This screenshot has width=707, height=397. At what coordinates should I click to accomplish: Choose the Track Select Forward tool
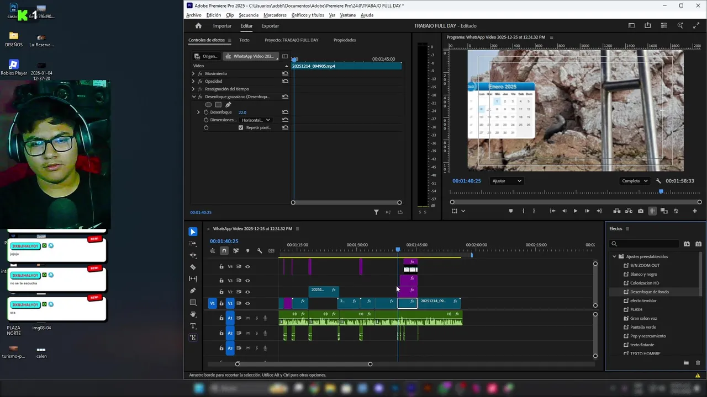[193, 243]
